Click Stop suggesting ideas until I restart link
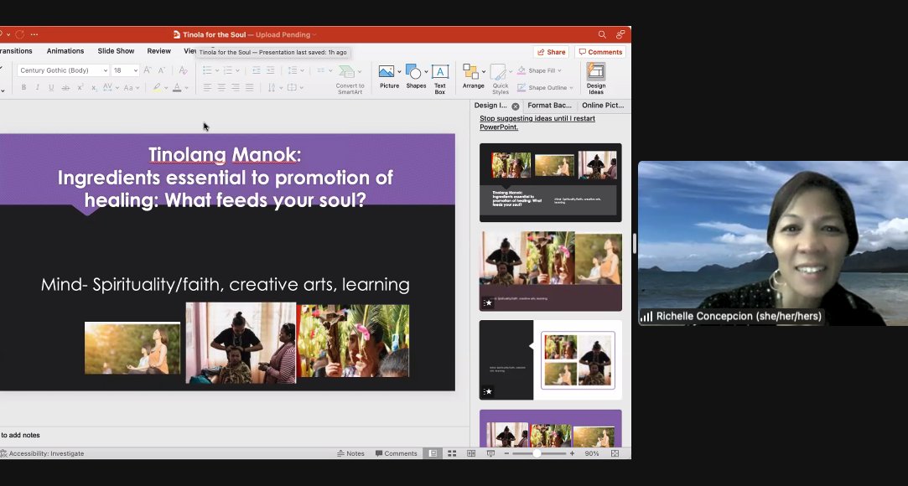 (x=537, y=122)
